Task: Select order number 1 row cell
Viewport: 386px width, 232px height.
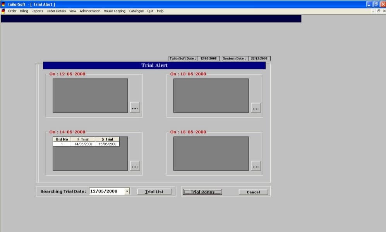Action: (62, 144)
